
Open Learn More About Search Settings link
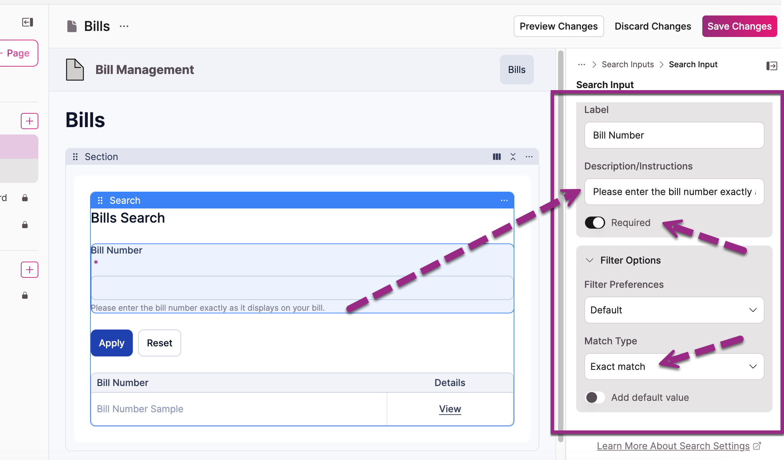click(673, 446)
